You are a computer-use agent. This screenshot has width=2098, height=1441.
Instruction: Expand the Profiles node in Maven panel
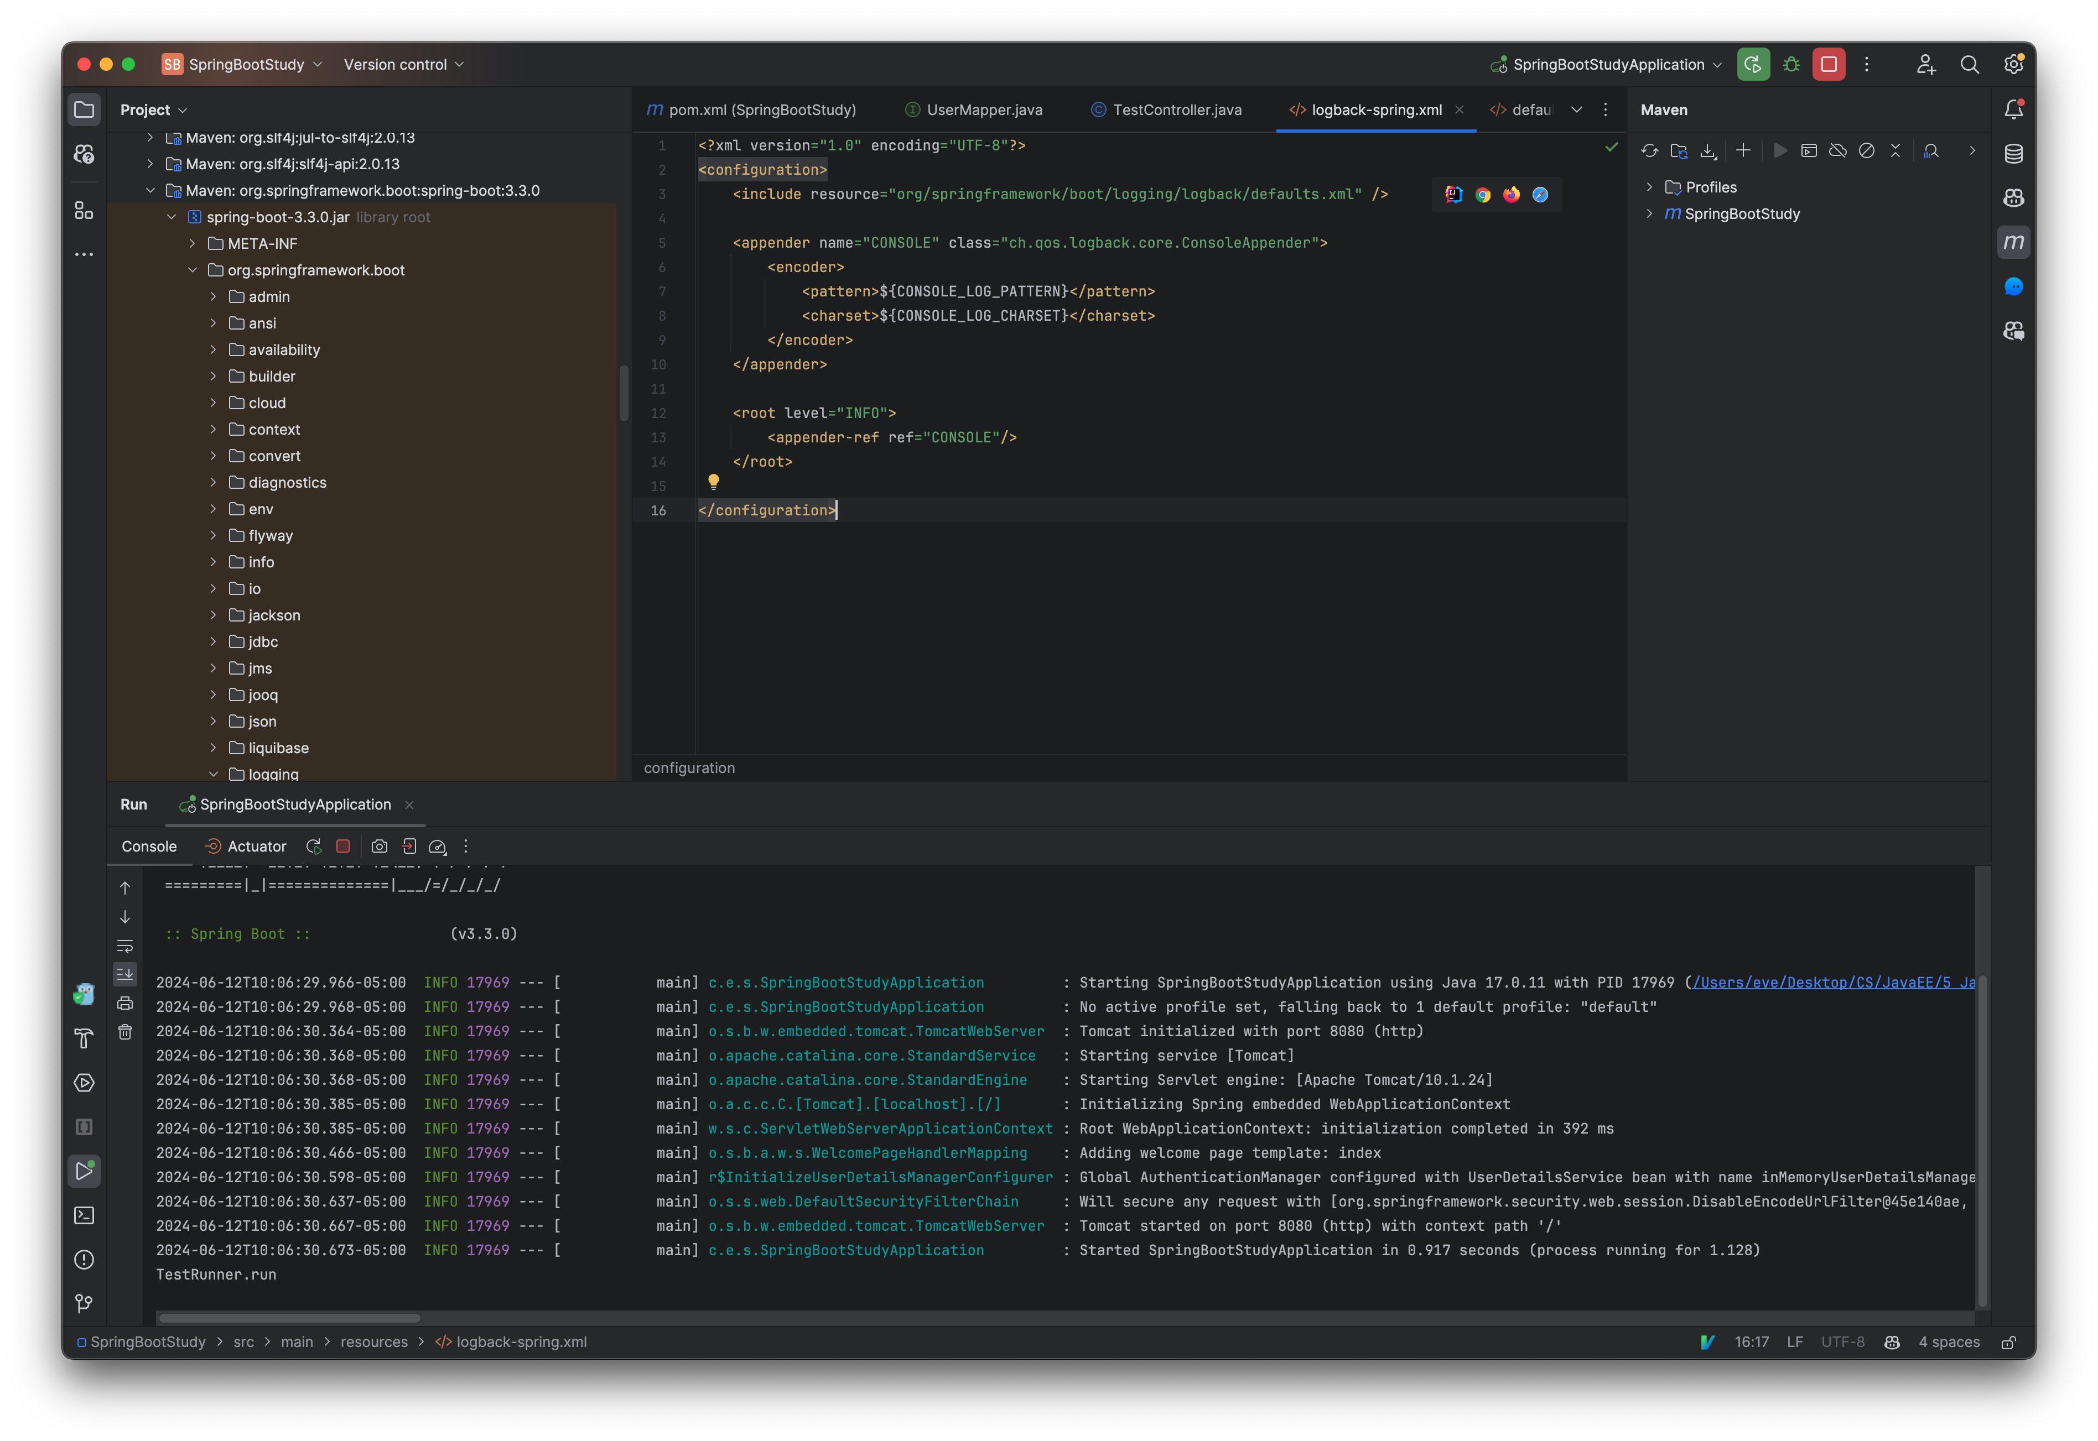[1651, 187]
